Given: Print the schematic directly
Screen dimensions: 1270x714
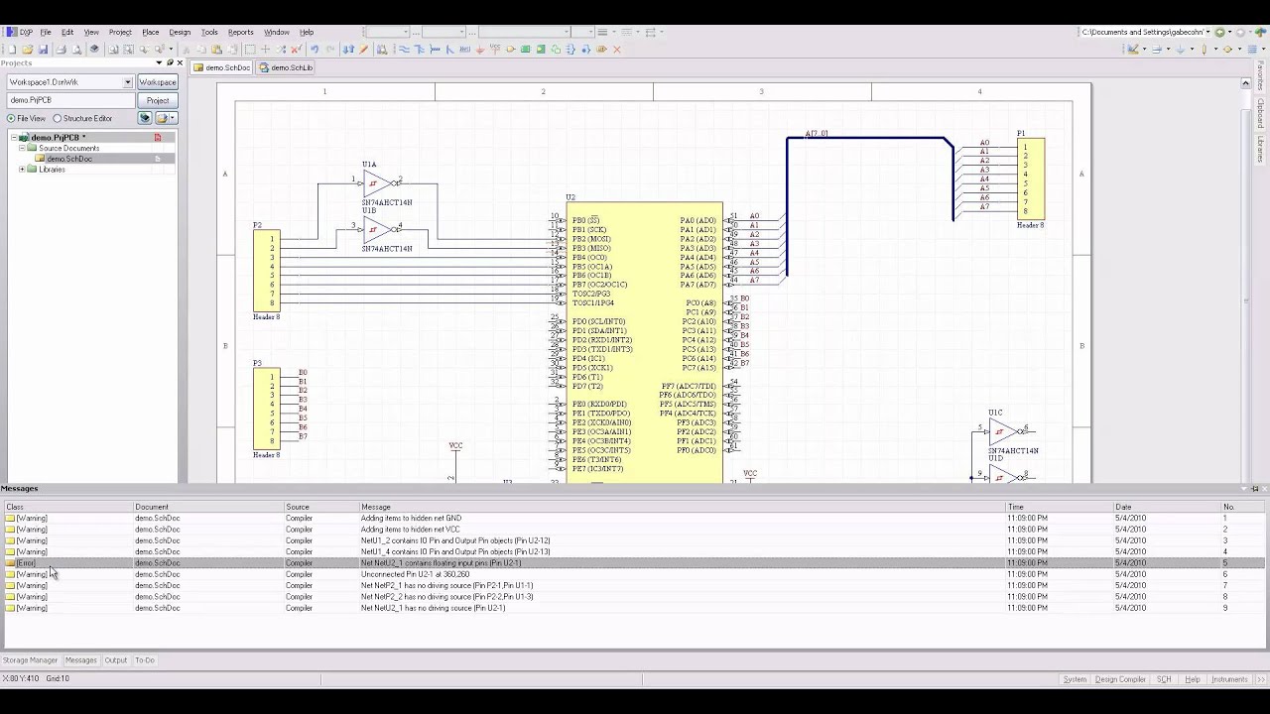Looking at the screenshot, I should 61,49.
